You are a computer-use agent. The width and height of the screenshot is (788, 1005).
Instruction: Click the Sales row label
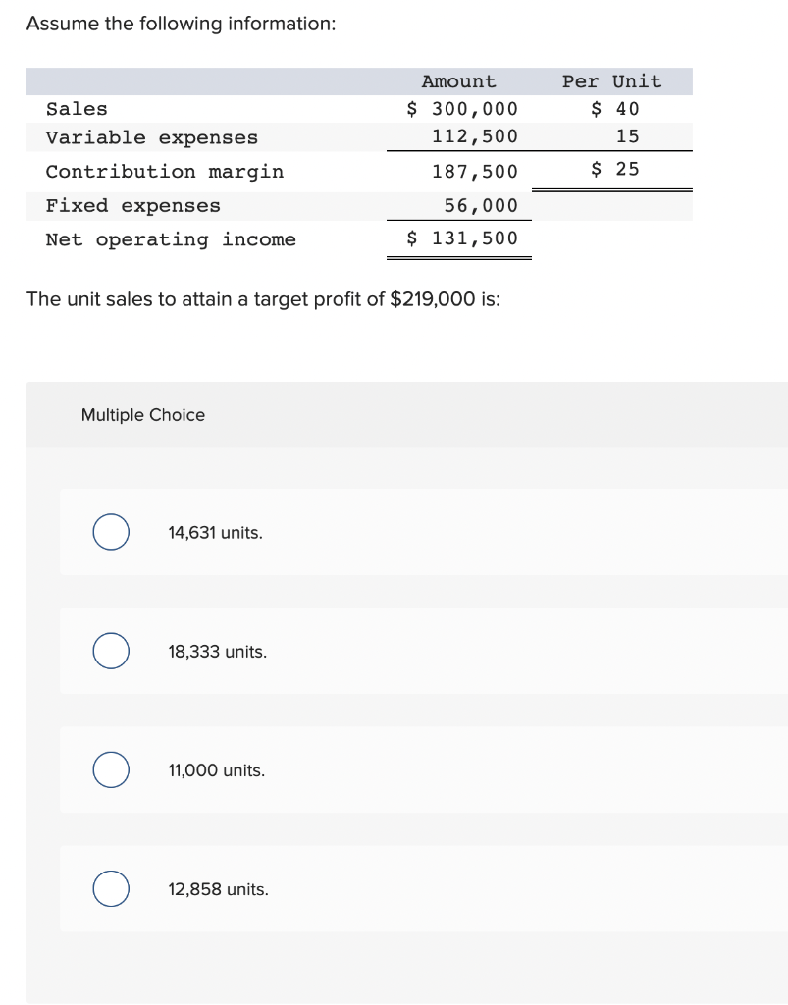point(77,109)
